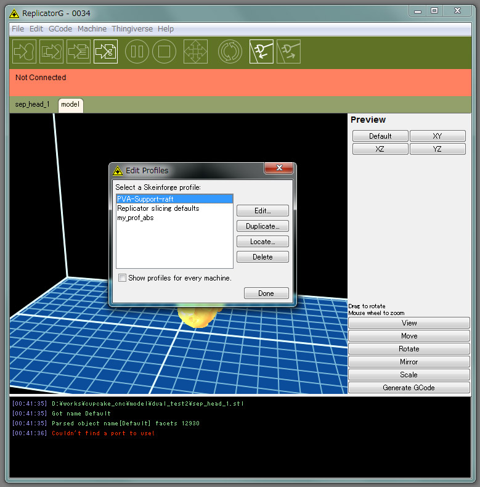This screenshot has width=480, height=487.
Task: Switch to the sep_head_1 tab
Action: click(x=32, y=104)
